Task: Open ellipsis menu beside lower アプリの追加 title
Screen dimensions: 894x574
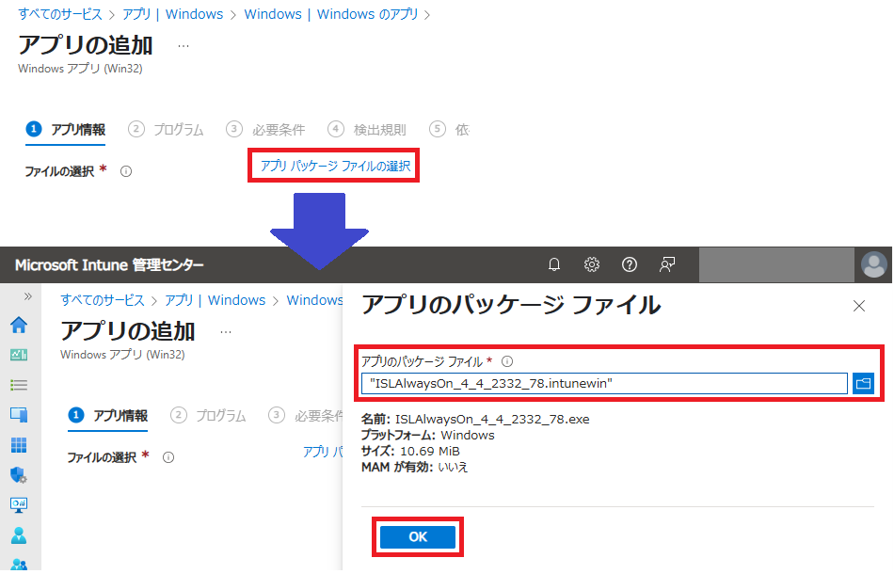Action: (226, 332)
